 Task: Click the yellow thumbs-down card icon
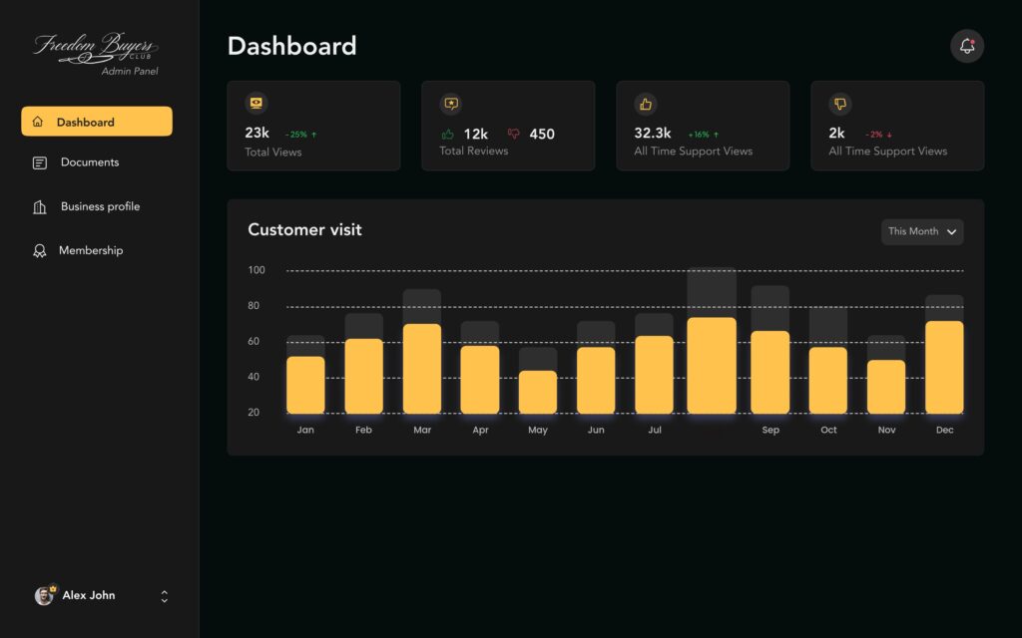840,103
